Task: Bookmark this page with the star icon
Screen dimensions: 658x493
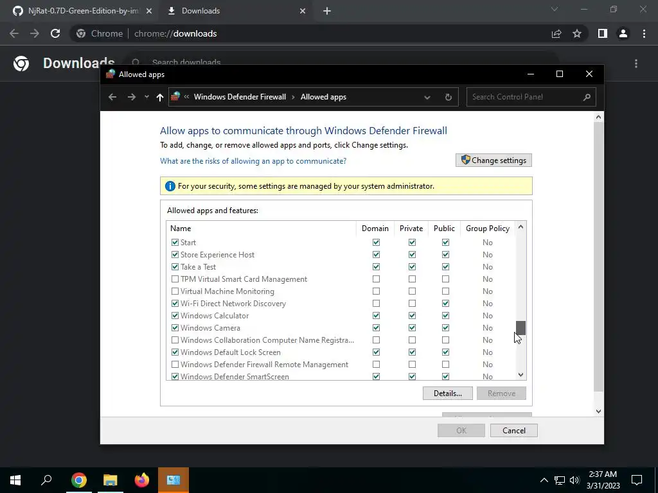Action: 577,33
